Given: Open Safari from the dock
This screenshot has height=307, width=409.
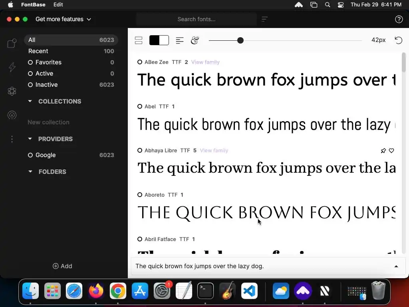Looking at the screenshot, I should click(x=74, y=291).
